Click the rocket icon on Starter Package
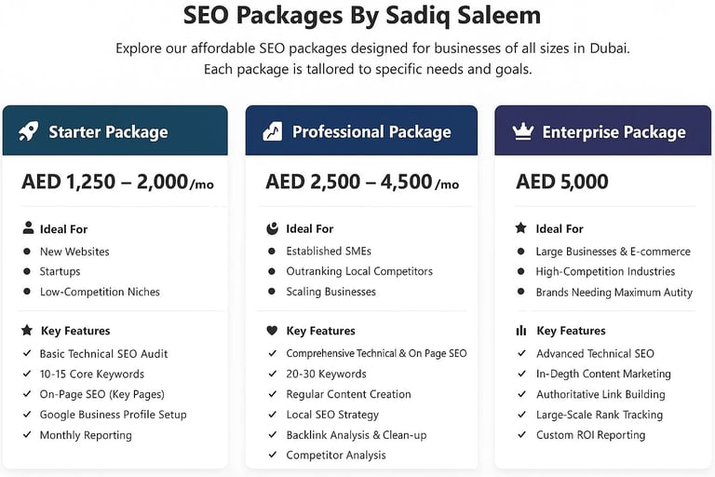Image resolution: width=715 pixels, height=477 pixels. tap(29, 131)
